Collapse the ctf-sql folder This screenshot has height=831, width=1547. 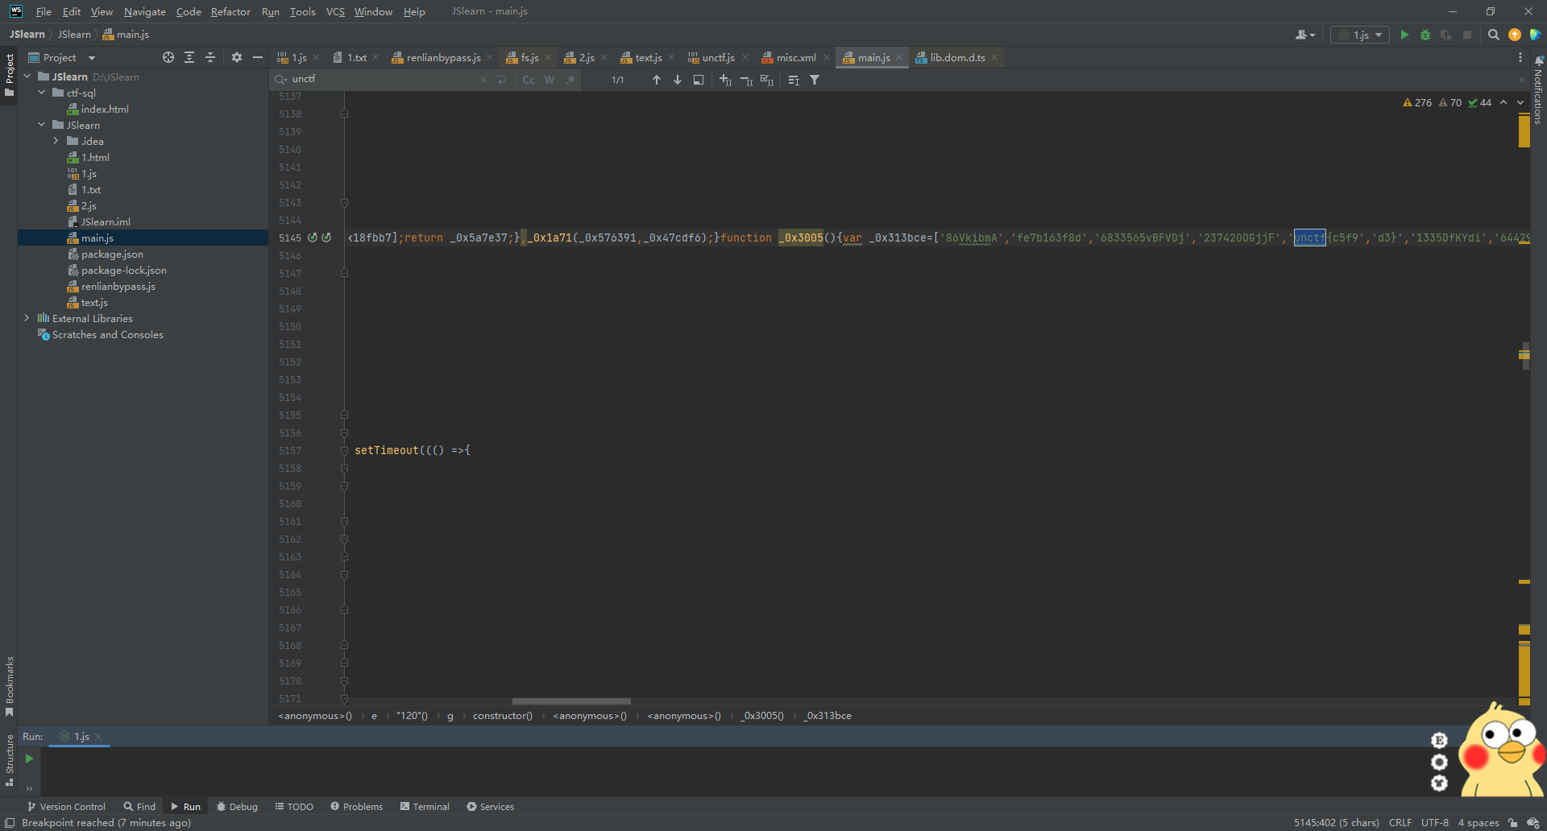[x=42, y=93]
